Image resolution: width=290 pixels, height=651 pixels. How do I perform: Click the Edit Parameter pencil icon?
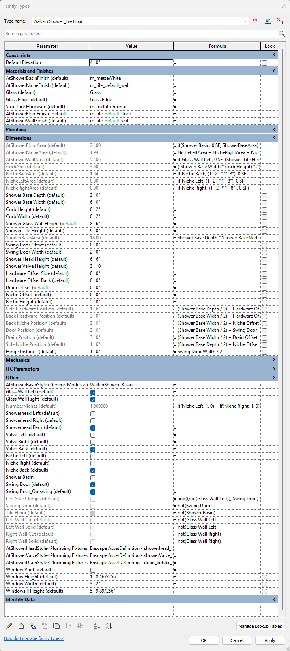pyautogui.click(x=9, y=626)
